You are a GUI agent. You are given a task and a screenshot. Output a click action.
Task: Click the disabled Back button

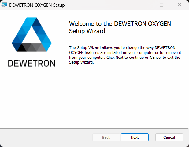point(106,137)
